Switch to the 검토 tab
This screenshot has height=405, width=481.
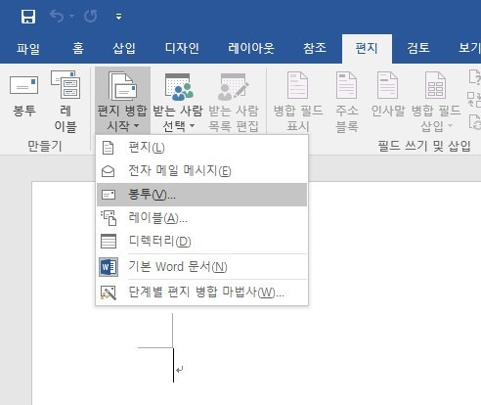tap(418, 49)
